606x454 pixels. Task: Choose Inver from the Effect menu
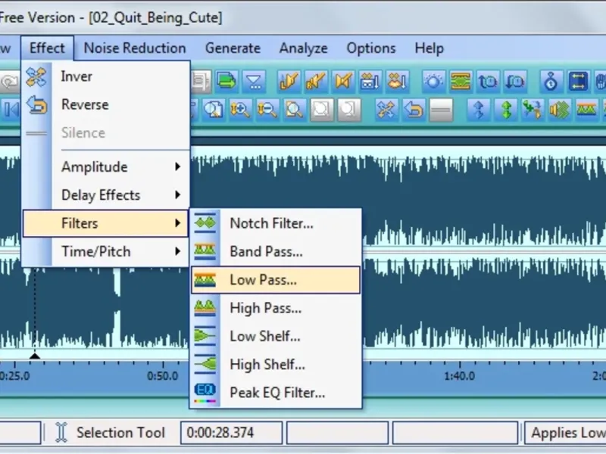106,76
